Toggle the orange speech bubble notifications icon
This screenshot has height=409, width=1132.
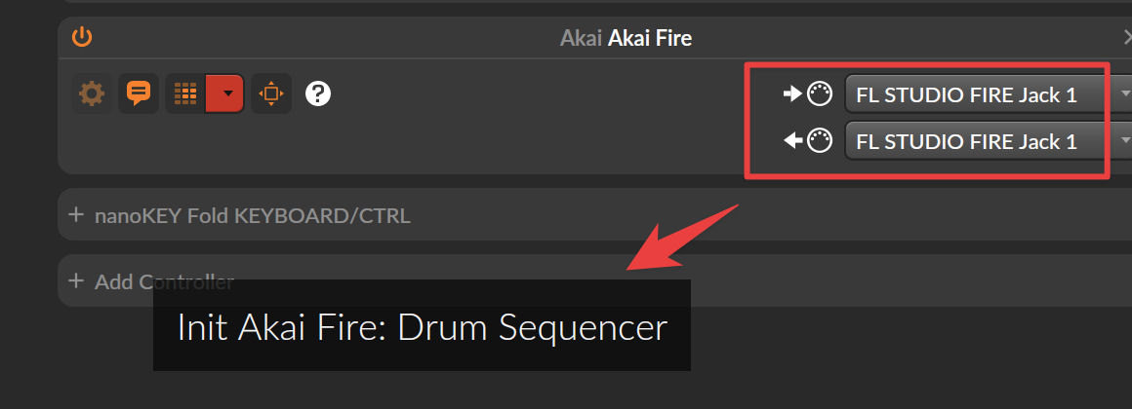coord(138,93)
